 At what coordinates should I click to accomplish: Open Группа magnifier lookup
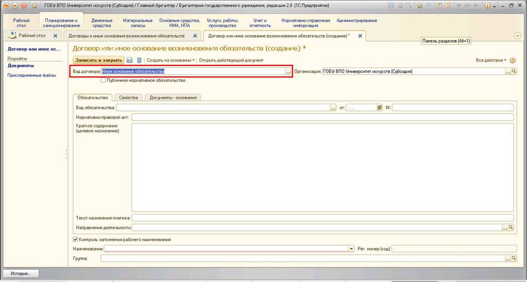click(x=514, y=258)
